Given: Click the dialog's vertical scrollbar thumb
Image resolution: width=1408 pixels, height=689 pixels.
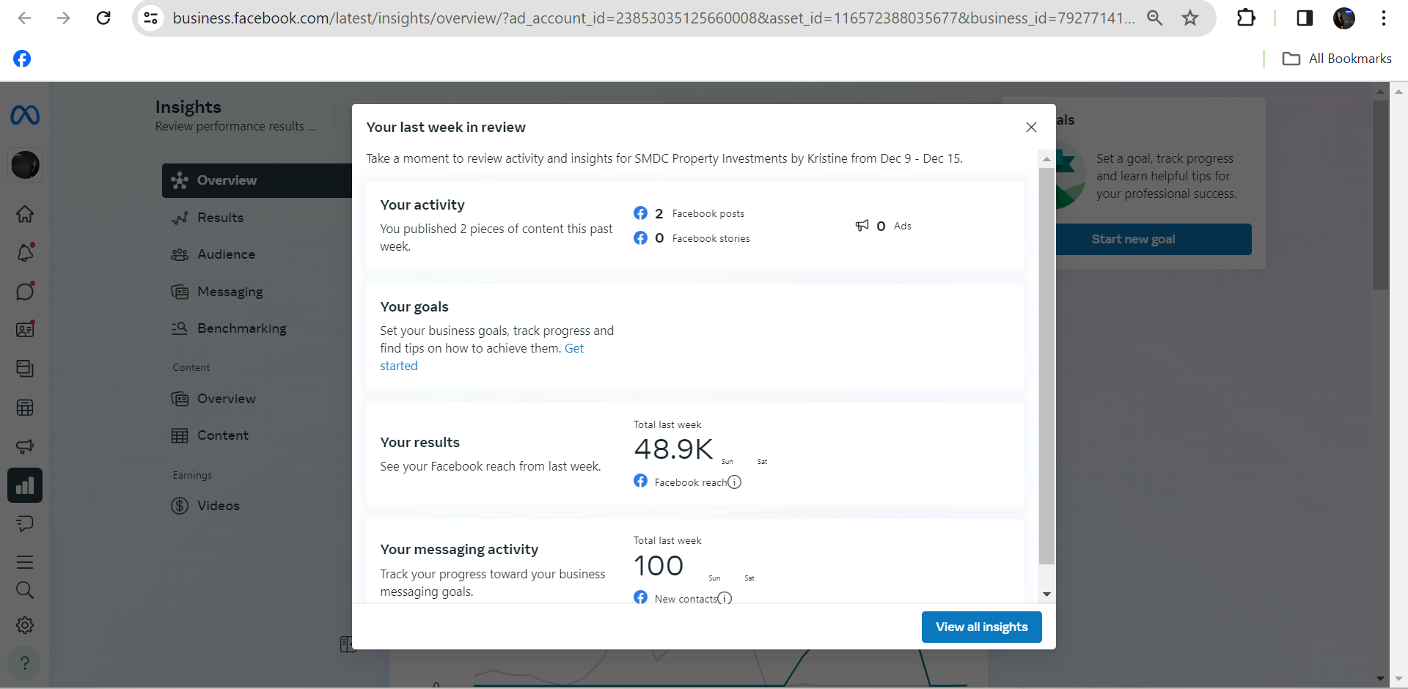Looking at the screenshot, I should click(1046, 366).
